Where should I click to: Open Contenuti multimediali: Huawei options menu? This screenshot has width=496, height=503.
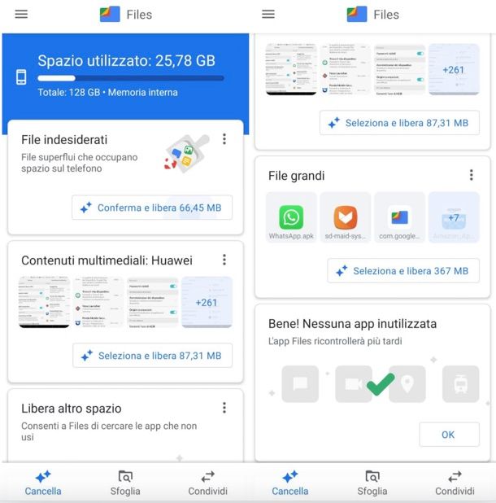tap(224, 260)
